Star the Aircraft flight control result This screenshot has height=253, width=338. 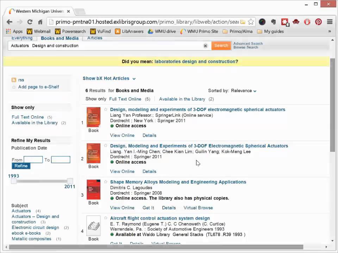[106, 218]
